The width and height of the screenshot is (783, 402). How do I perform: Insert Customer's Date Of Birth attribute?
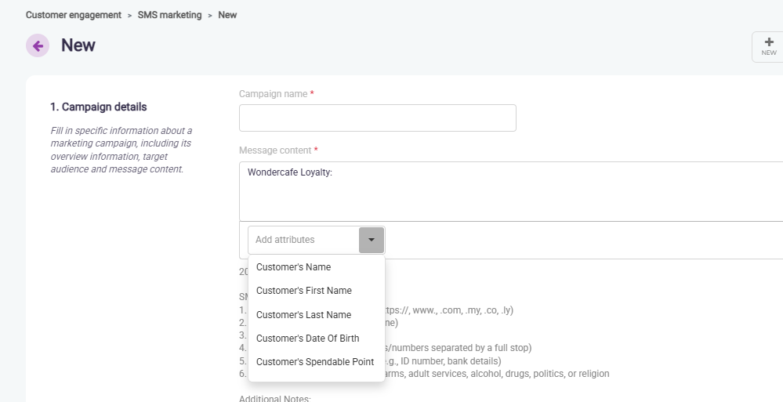307,339
